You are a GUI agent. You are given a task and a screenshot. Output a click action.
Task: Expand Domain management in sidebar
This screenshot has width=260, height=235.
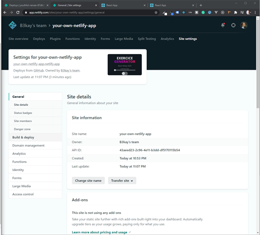[x=35, y=146]
